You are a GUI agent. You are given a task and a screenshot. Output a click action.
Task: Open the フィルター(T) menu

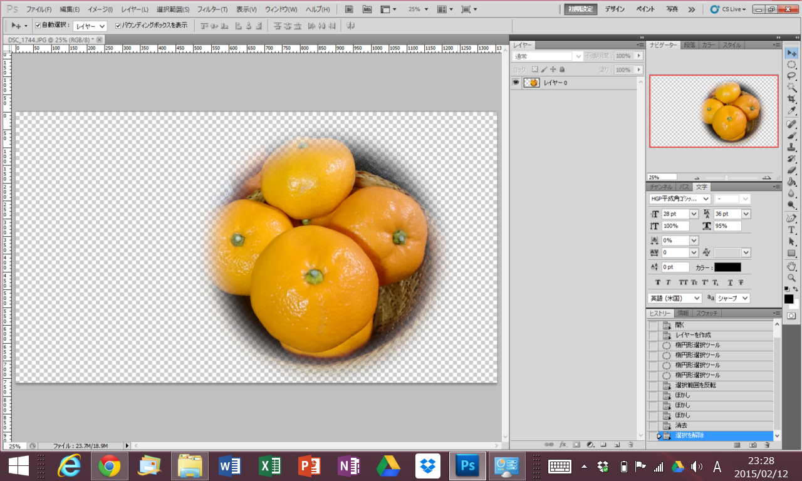pos(212,9)
